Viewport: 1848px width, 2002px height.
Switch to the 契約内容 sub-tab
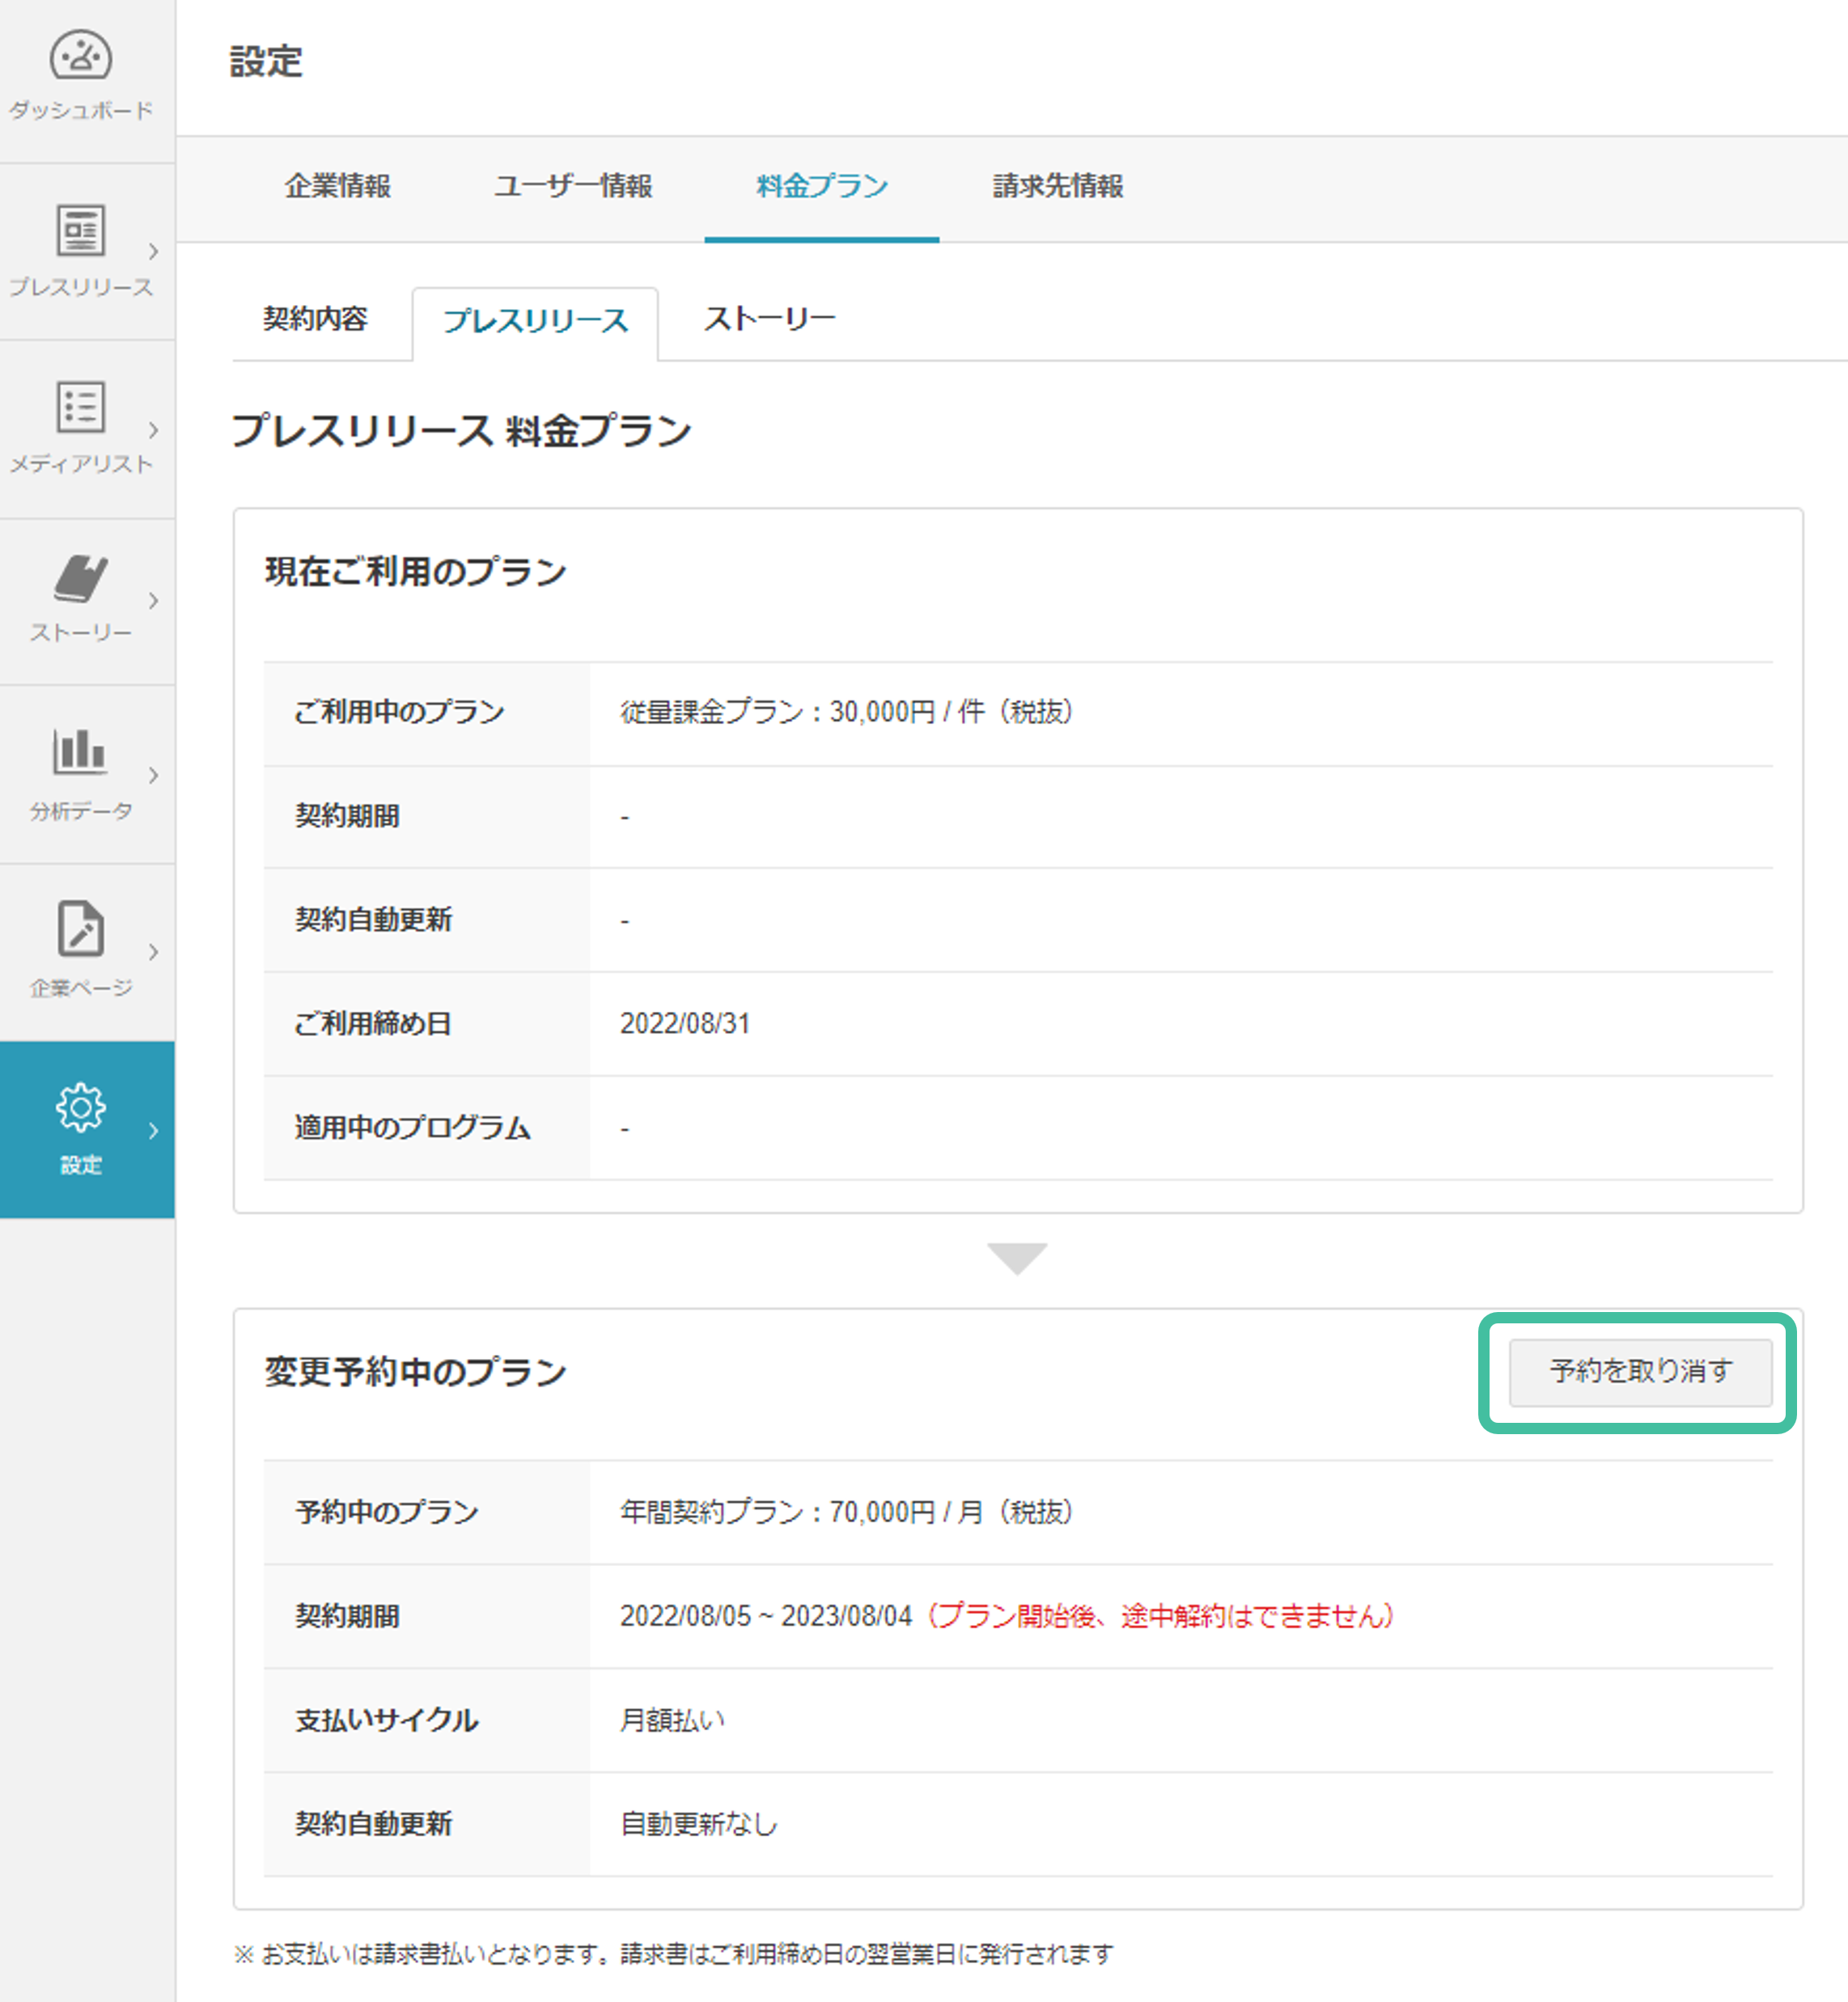coord(315,319)
